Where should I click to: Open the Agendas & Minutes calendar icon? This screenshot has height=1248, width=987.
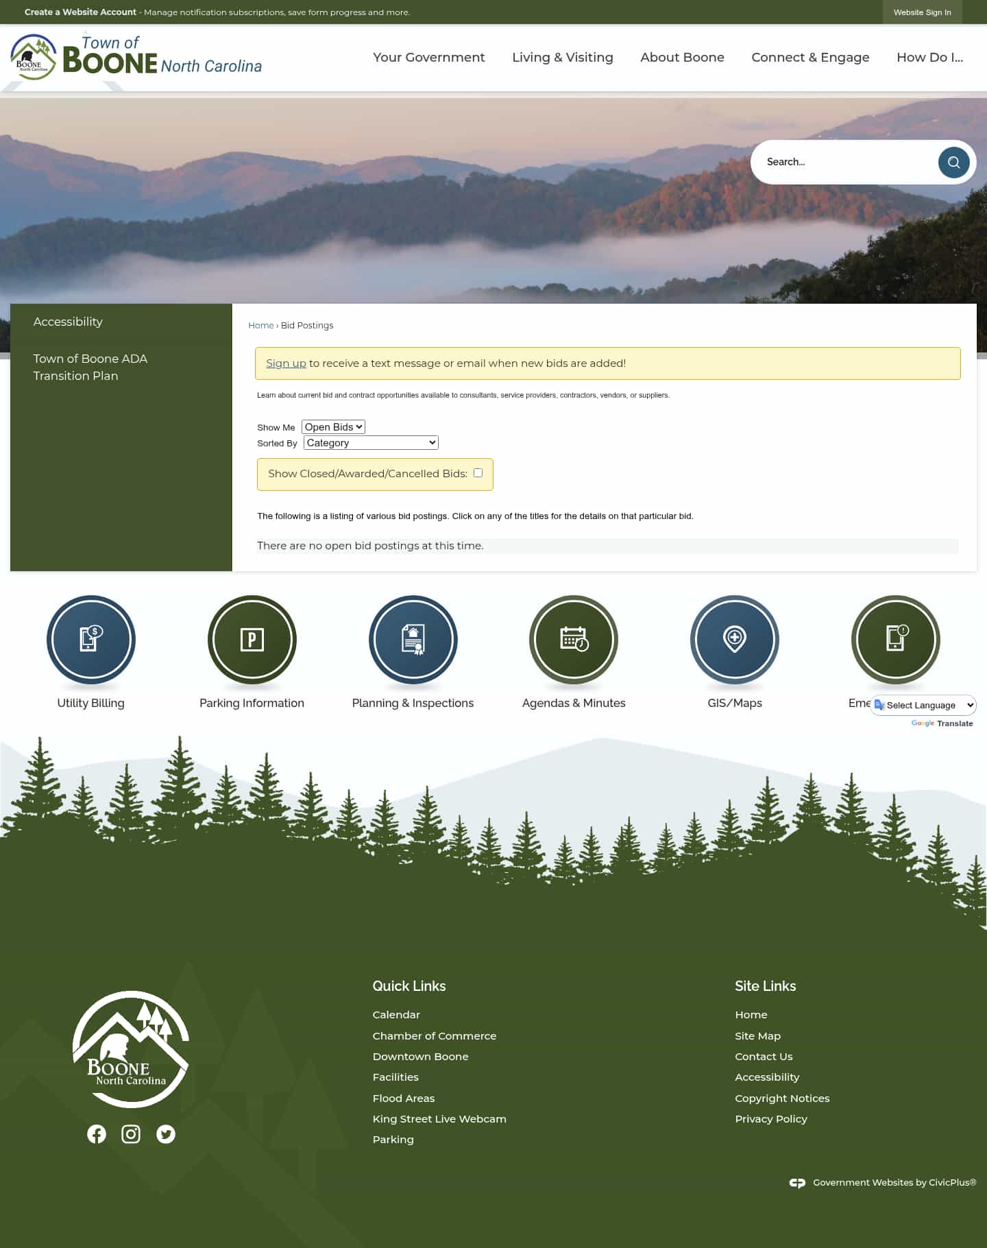(x=574, y=640)
